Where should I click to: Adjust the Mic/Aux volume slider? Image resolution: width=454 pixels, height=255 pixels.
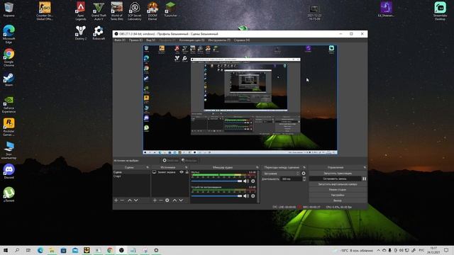[x=216, y=181]
